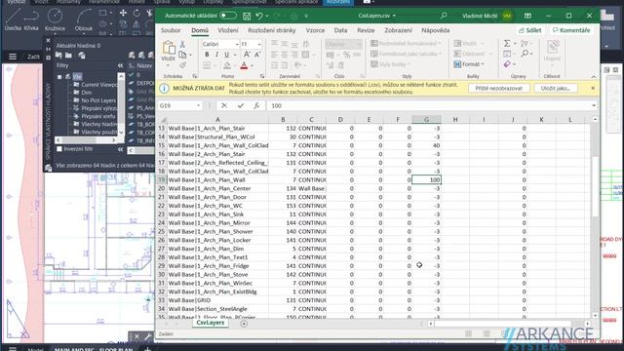624x351 pixels.
Task: Undo the last action in Excel
Action: [259, 16]
